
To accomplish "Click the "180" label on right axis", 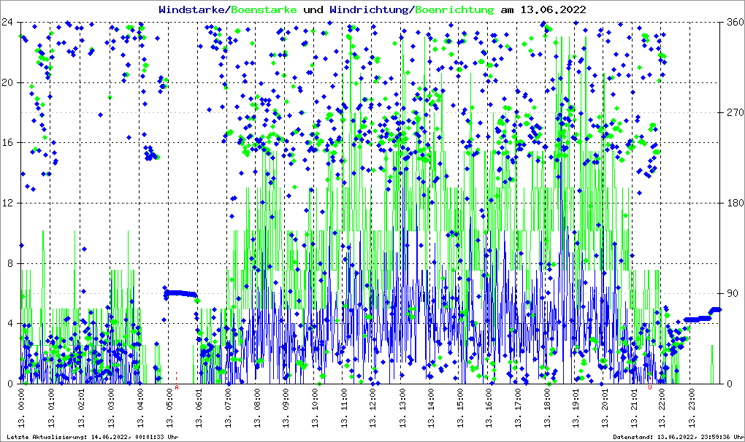I will [x=734, y=203].
